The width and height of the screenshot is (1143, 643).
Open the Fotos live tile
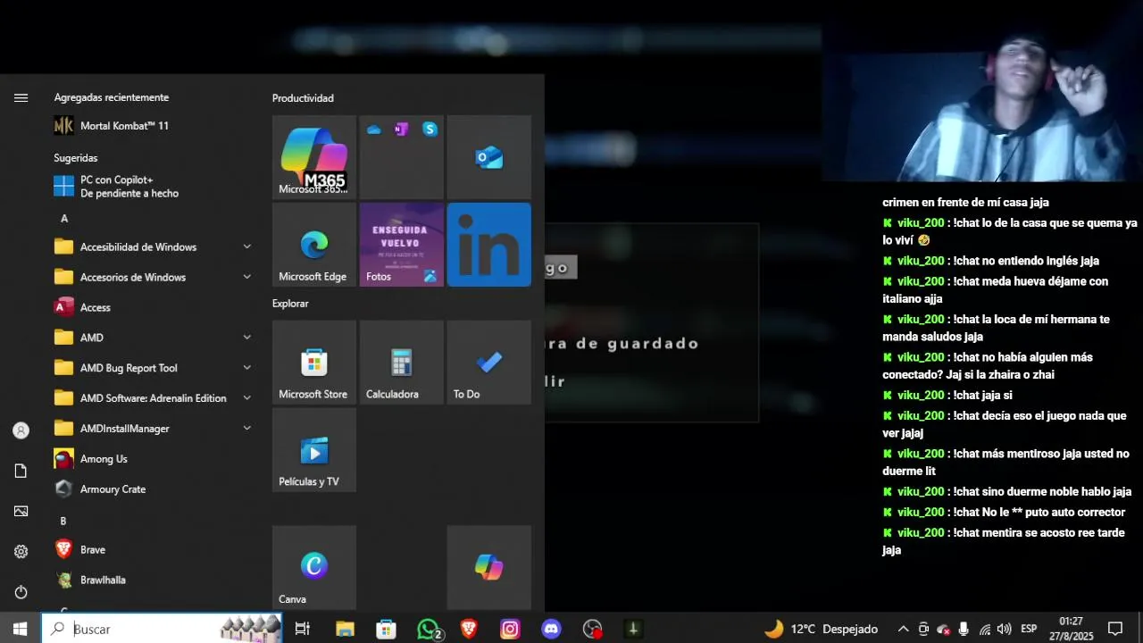[401, 245]
